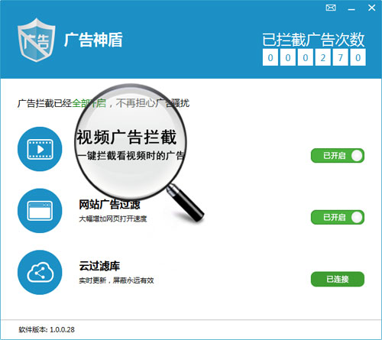This screenshot has height=340, width=382.
Task: Click the 云过滤库 heading
Action: pyautogui.click(x=99, y=266)
